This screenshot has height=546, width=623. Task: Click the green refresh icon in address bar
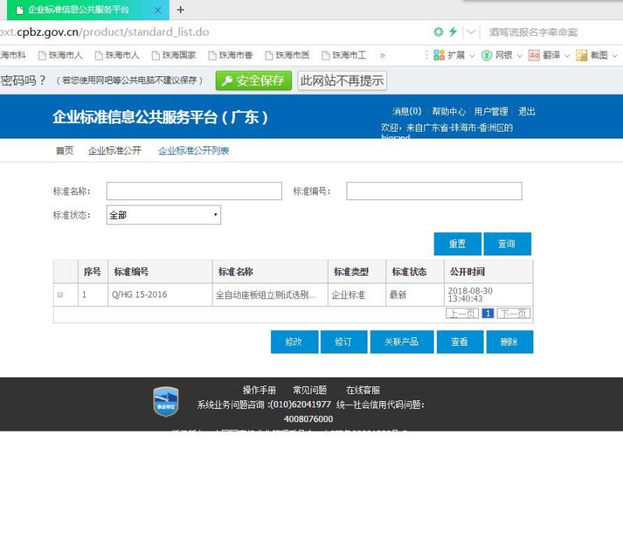click(x=438, y=32)
